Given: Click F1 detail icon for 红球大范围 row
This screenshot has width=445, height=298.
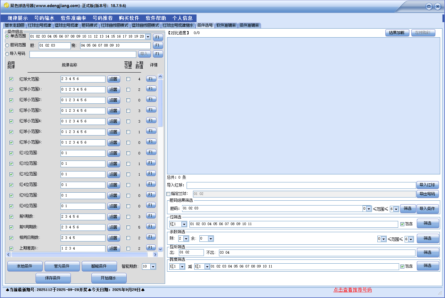Looking at the screenshot, I should [x=151, y=79].
